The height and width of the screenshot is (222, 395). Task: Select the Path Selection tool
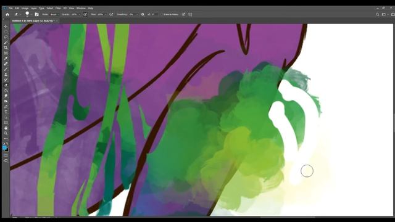[x=6, y=117]
